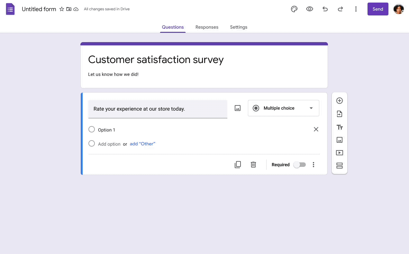Viewport: 409px width, 254px height.
Task: Import questions from another form
Action: pos(339,114)
